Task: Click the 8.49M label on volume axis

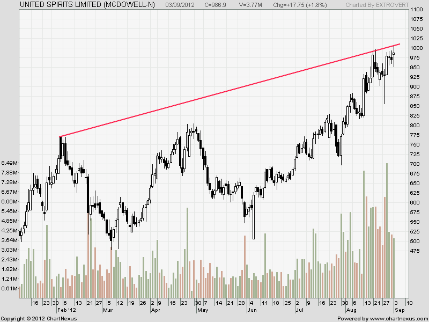Action: pos(10,163)
